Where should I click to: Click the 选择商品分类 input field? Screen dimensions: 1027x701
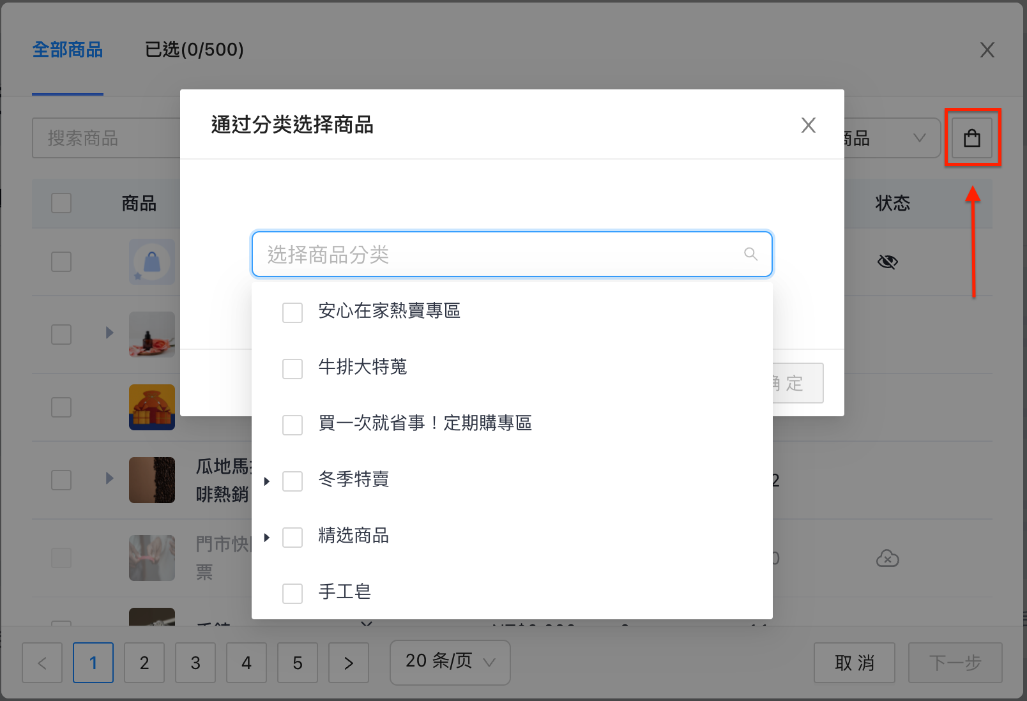coord(512,254)
